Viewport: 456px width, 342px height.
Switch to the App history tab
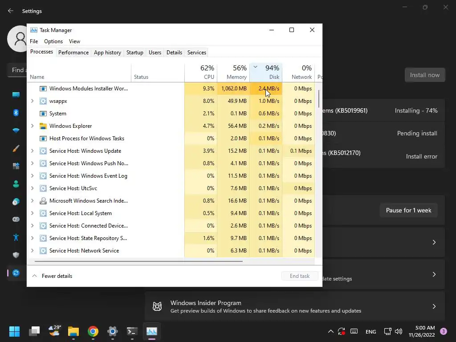pyautogui.click(x=107, y=53)
